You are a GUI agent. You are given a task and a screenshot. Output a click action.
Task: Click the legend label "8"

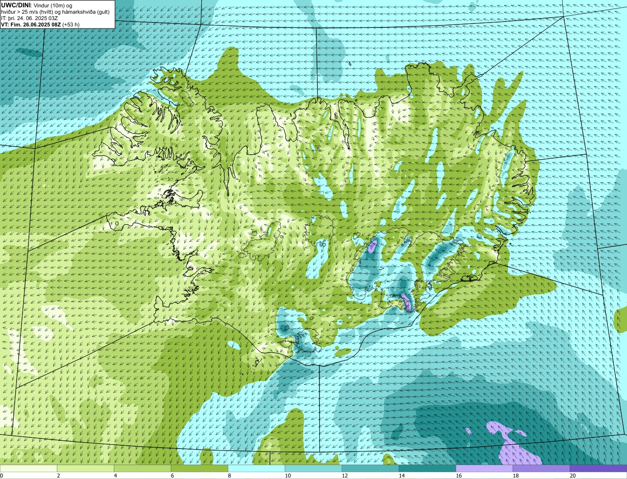coord(229,476)
